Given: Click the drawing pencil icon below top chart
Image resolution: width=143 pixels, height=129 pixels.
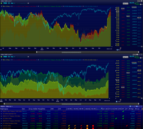Looking at the screenshot, I should pyautogui.click(x=120, y=48).
